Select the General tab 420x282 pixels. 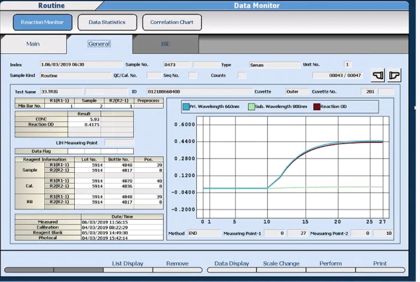coord(99,44)
